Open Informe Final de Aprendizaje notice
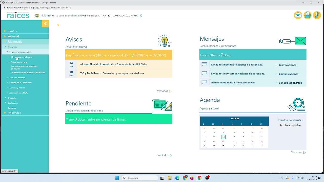Viewport: 324px width, 182px height. (x=113, y=64)
